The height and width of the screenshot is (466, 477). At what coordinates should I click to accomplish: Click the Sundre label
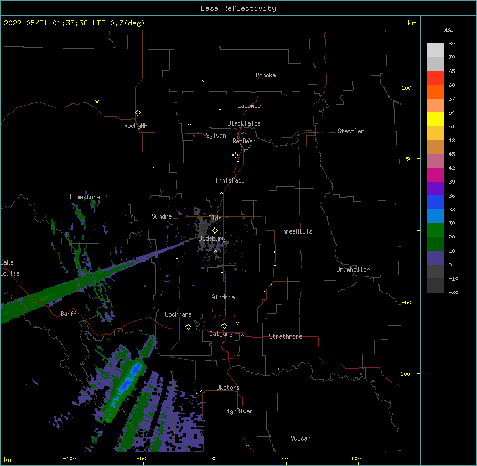[x=162, y=216]
